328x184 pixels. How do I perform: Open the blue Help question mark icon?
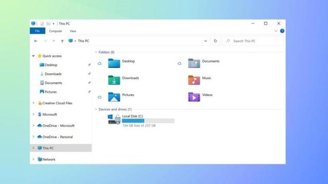(x=282, y=31)
